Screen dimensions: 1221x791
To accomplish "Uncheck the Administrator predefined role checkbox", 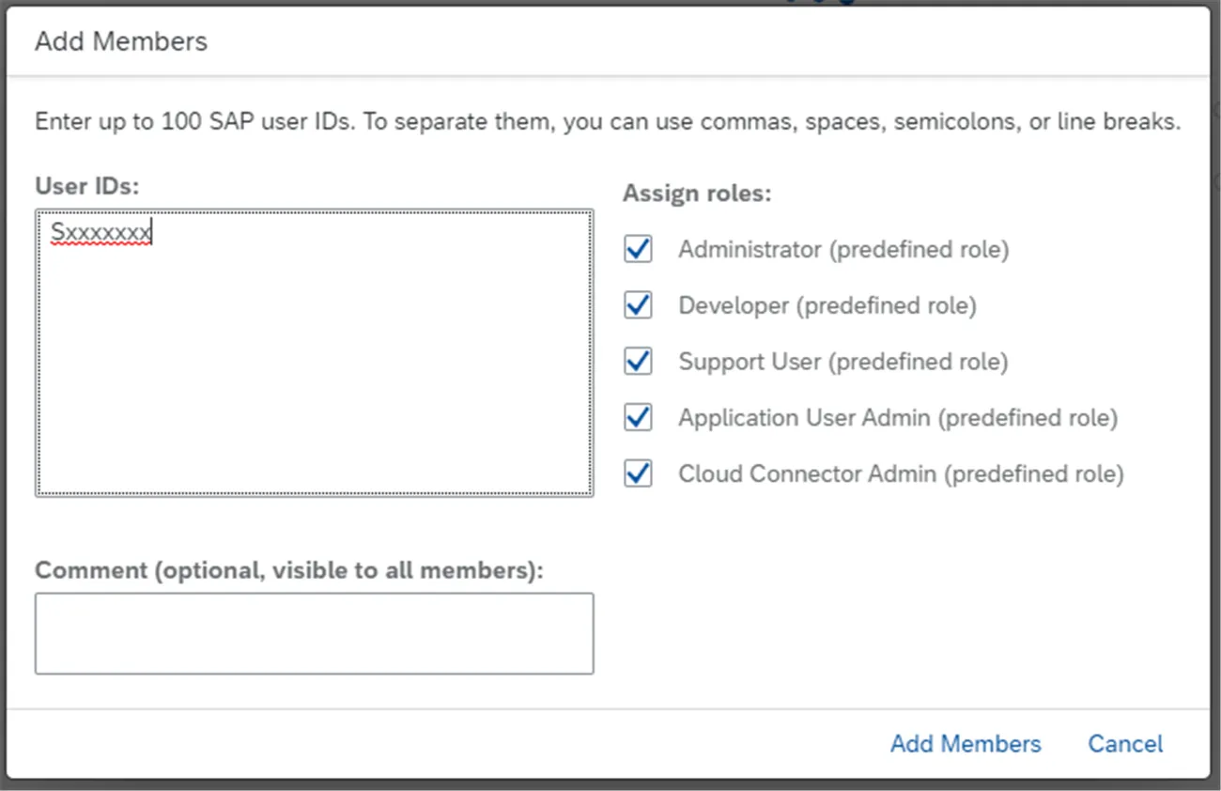I will [x=639, y=249].
